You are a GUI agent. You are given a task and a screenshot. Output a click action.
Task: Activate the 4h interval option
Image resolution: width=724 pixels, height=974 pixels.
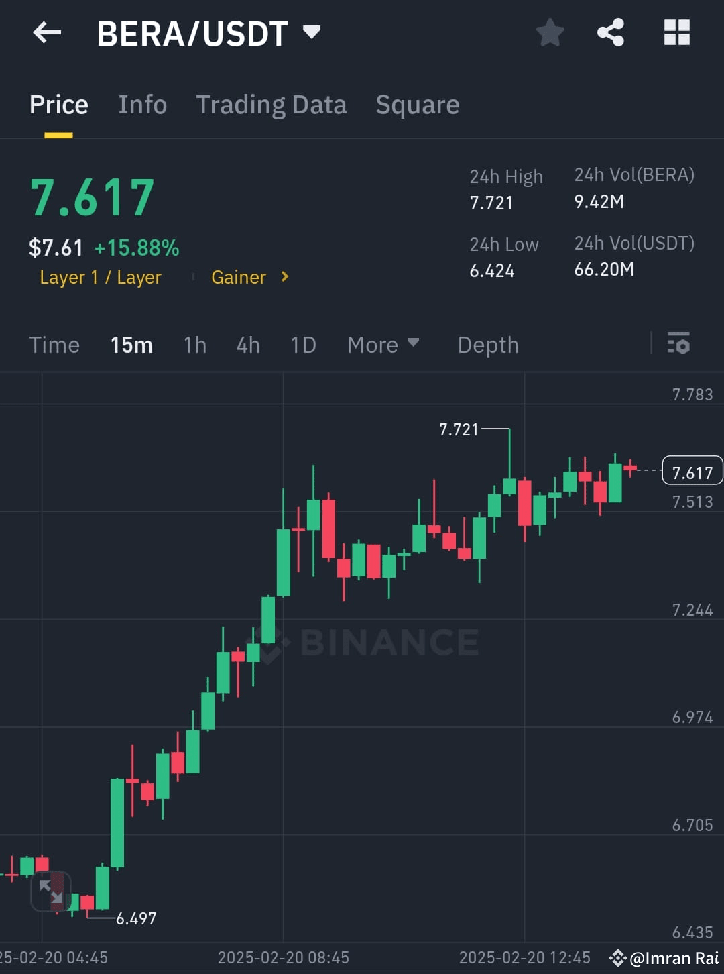247,344
